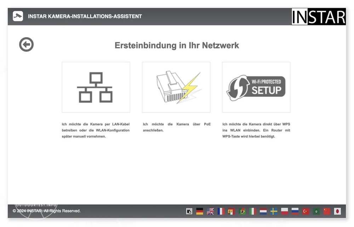Switch to Turkish via the flag
This screenshot has width=354, height=227.
(306, 211)
